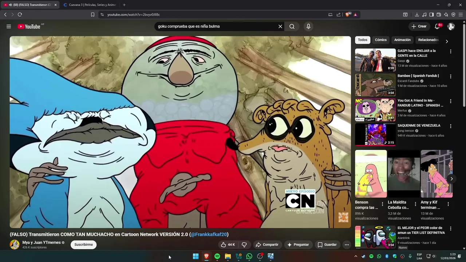Show more filter chips with right arrow
The height and width of the screenshot is (262, 466).
[x=447, y=41]
